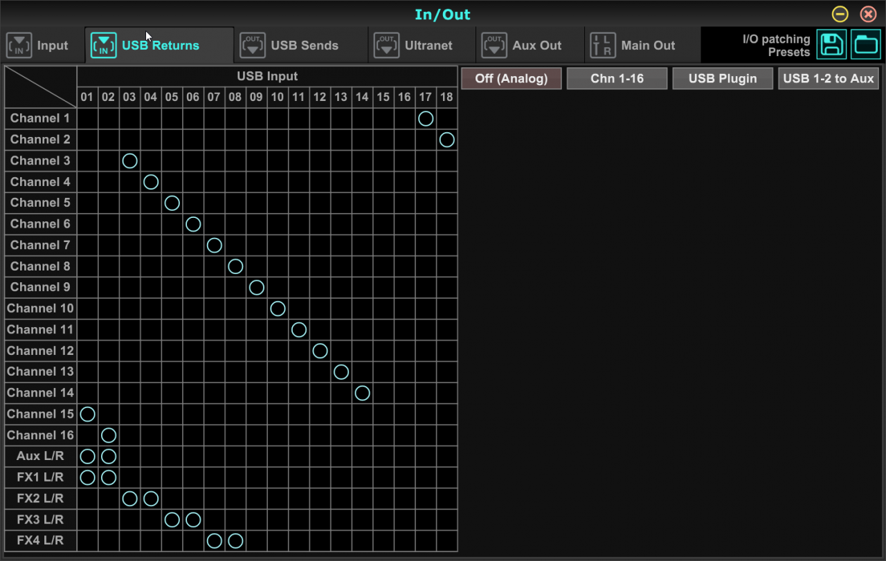The image size is (886, 561).
Task: Open I/O patching preset folder icon
Action: [x=865, y=45]
